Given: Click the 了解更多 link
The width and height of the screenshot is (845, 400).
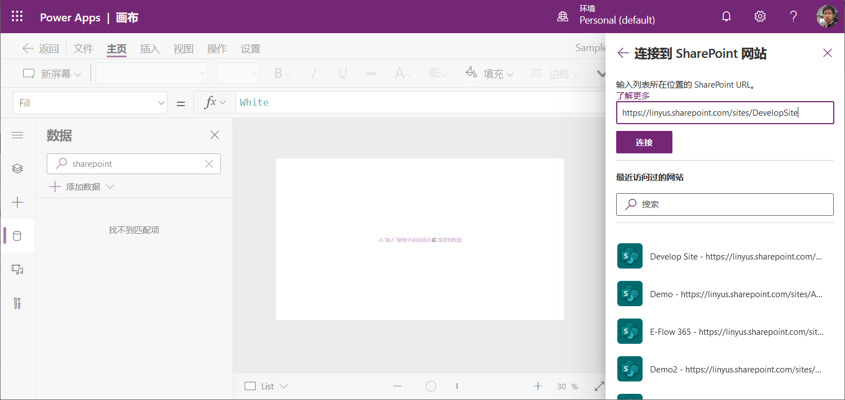Looking at the screenshot, I should pyautogui.click(x=633, y=96).
